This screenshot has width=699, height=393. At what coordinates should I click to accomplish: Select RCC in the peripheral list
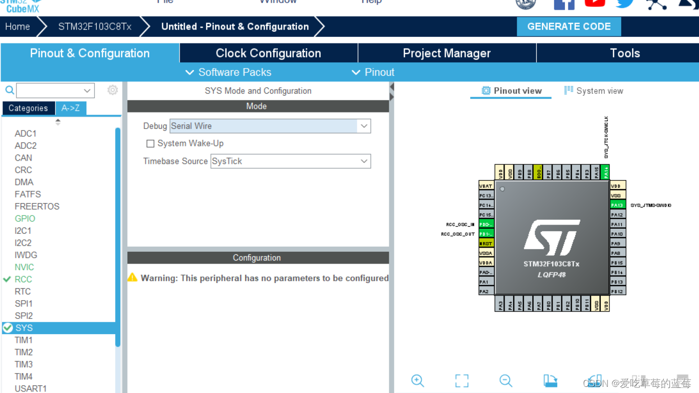(x=23, y=279)
